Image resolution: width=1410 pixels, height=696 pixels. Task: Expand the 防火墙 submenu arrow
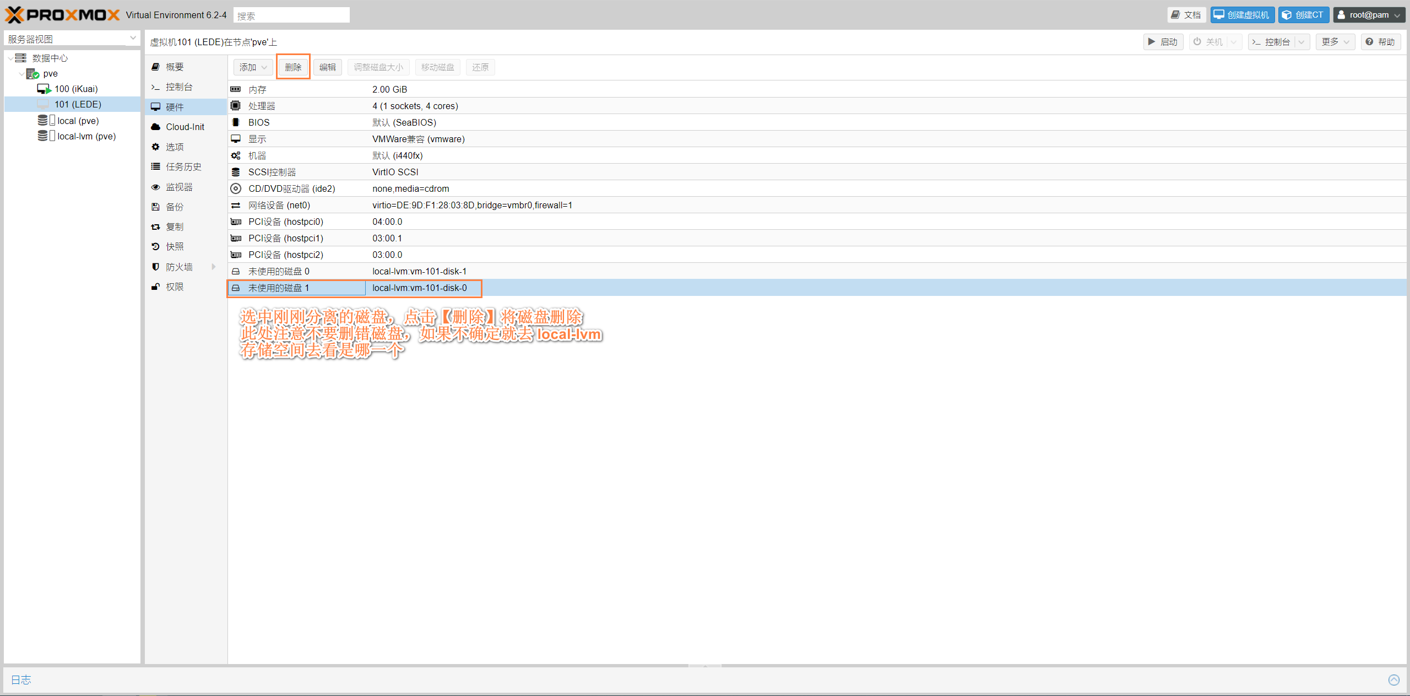pos(214,267)
